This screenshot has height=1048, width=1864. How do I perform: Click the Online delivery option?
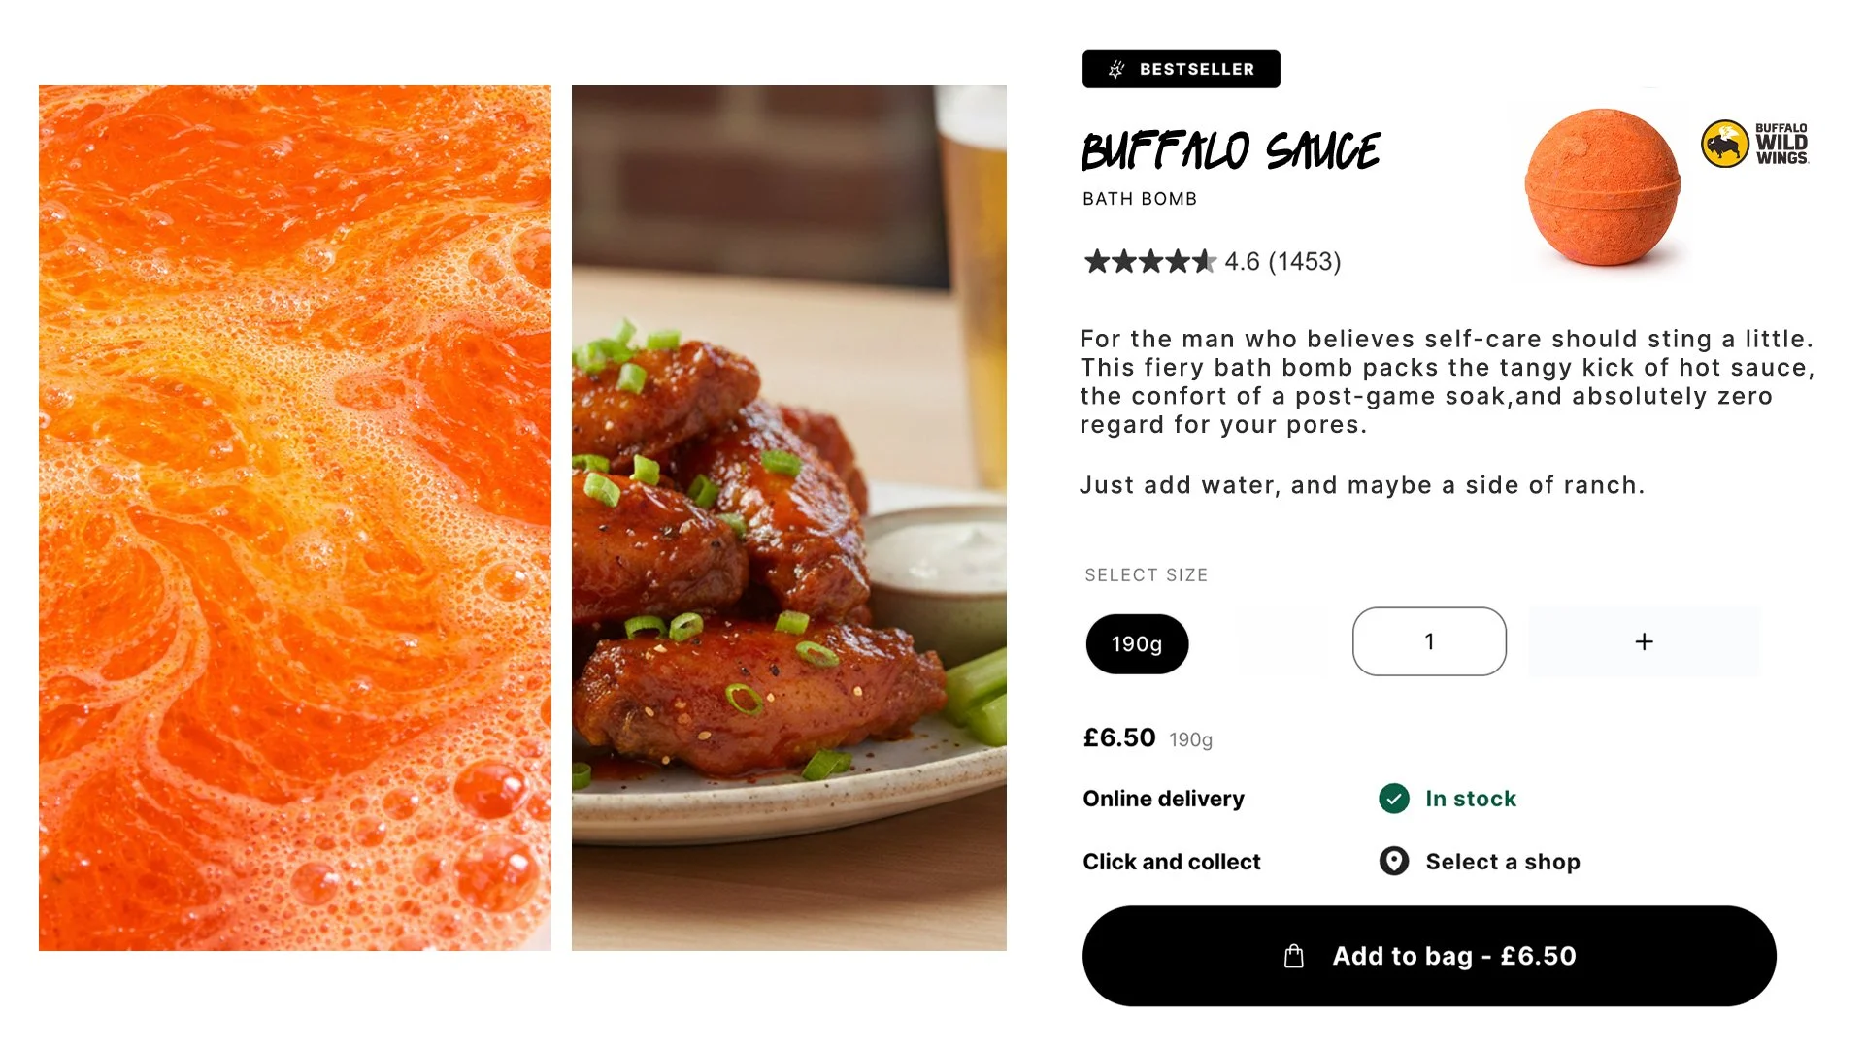(x=1163, y=799)
